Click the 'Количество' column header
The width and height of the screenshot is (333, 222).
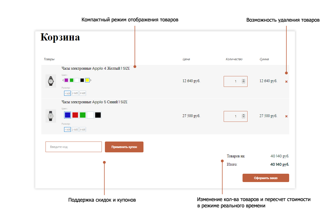tap(234, 59)
